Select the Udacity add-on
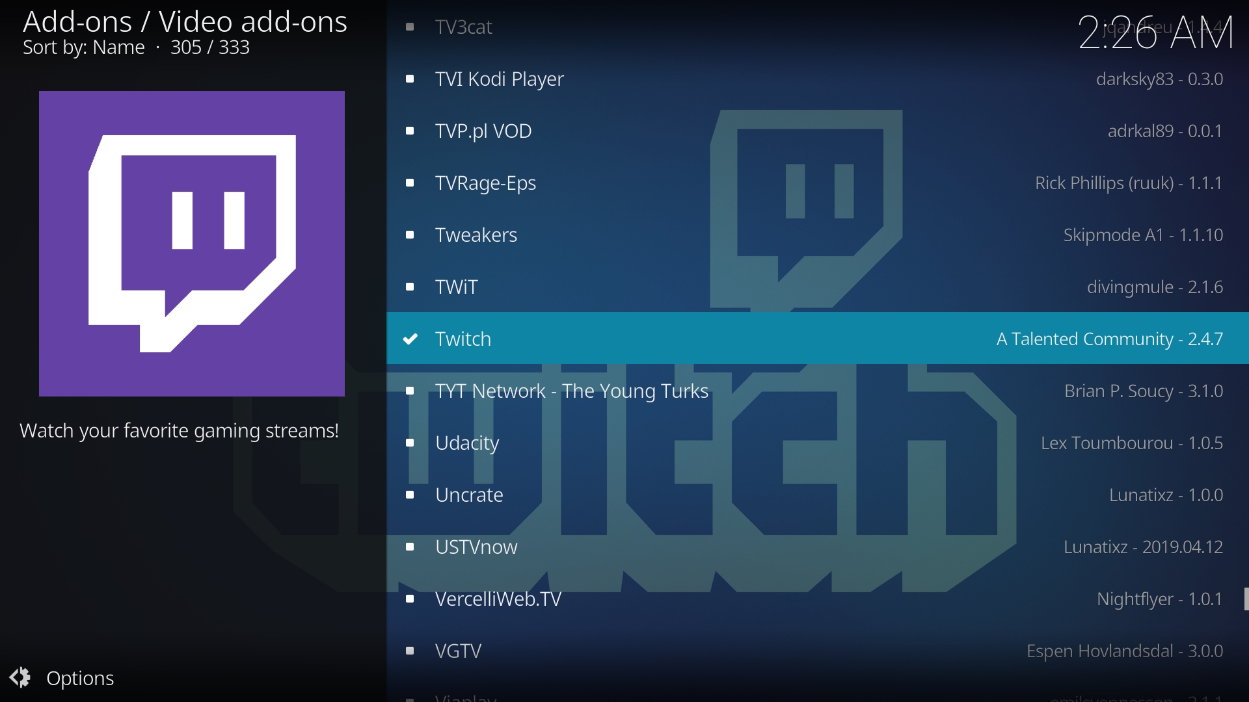This screenshot has width=1249, height=702. (x=466, y=443)
